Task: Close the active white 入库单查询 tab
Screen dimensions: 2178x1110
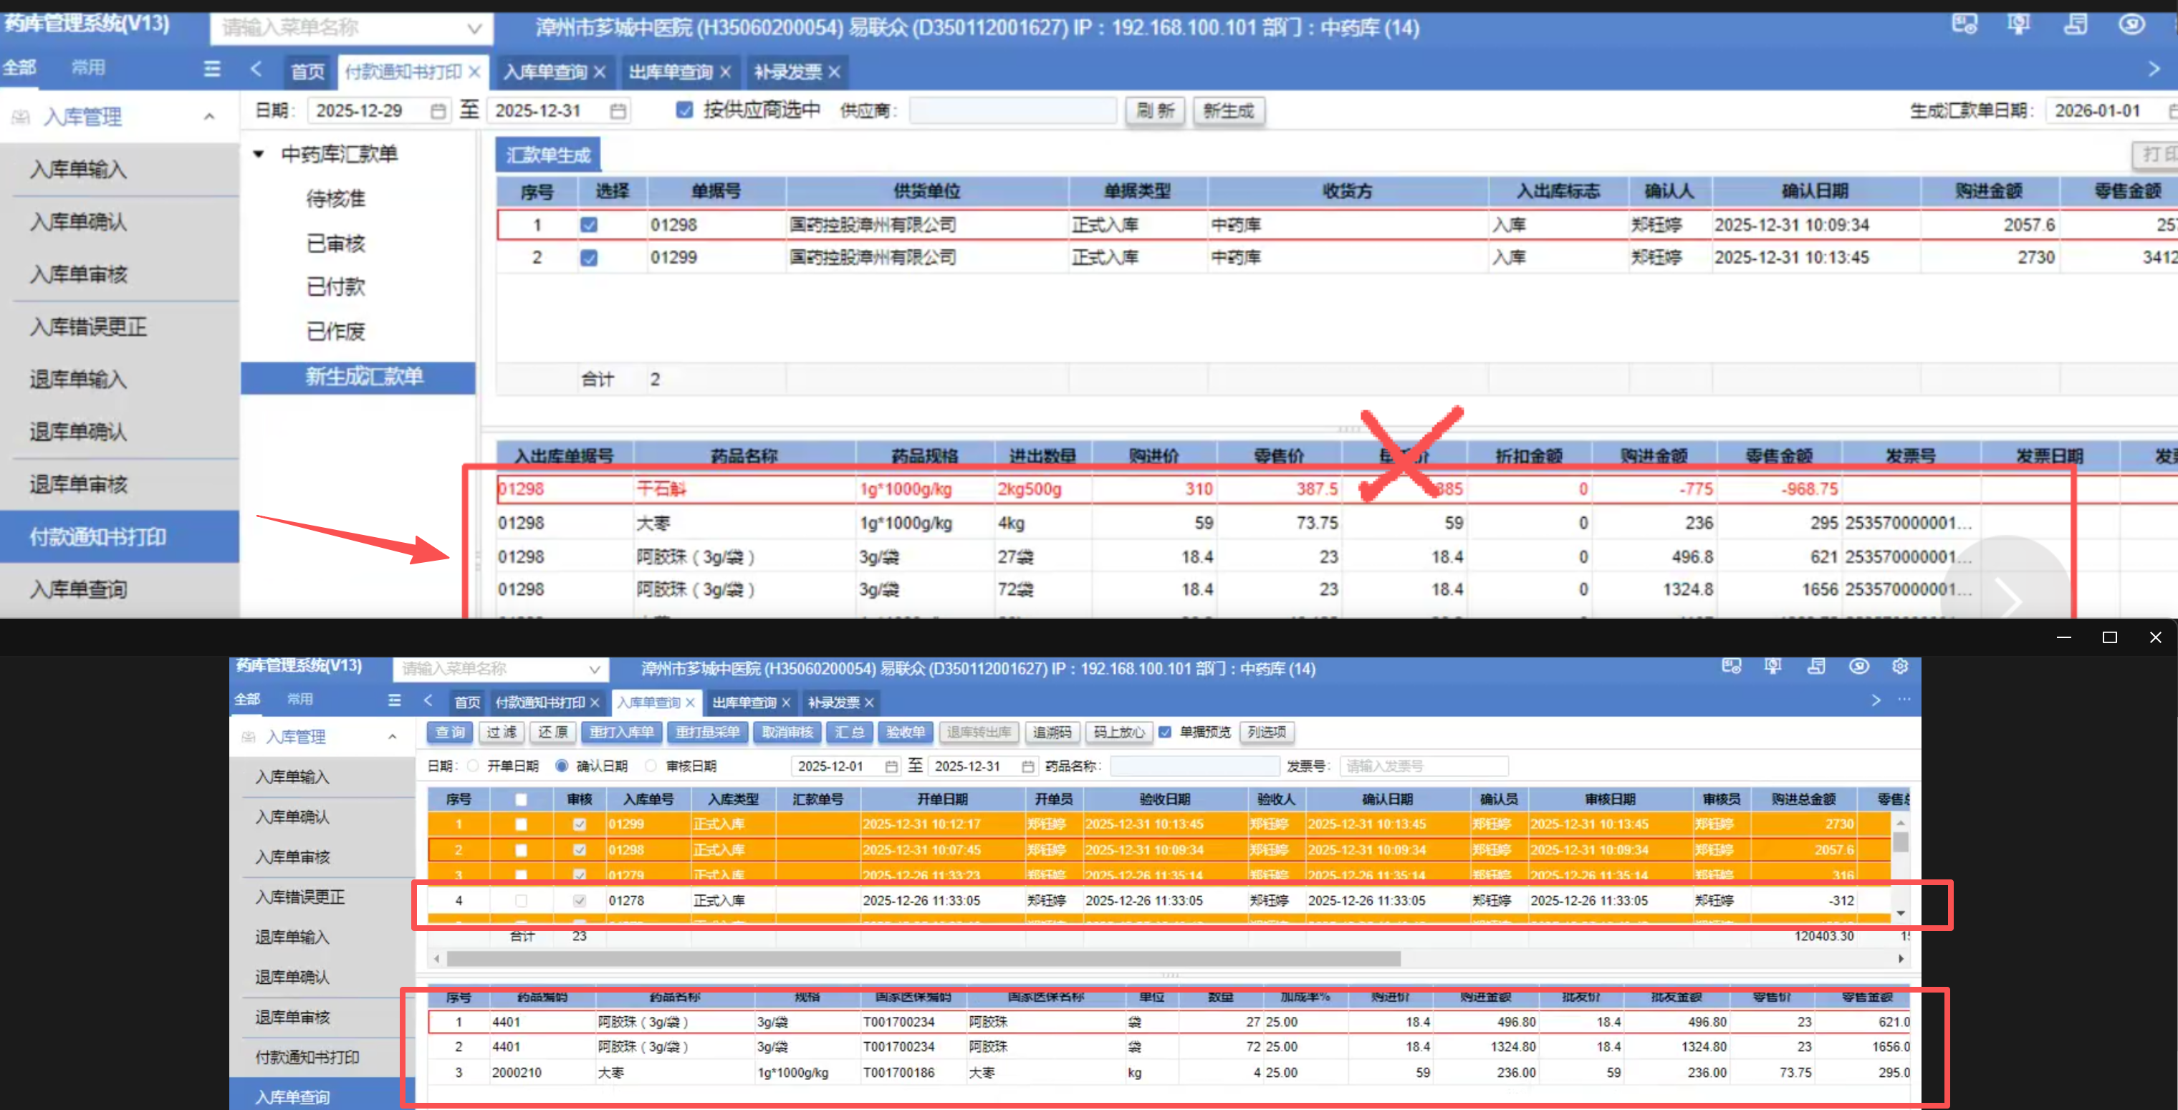Action: (x=690, y=703)
